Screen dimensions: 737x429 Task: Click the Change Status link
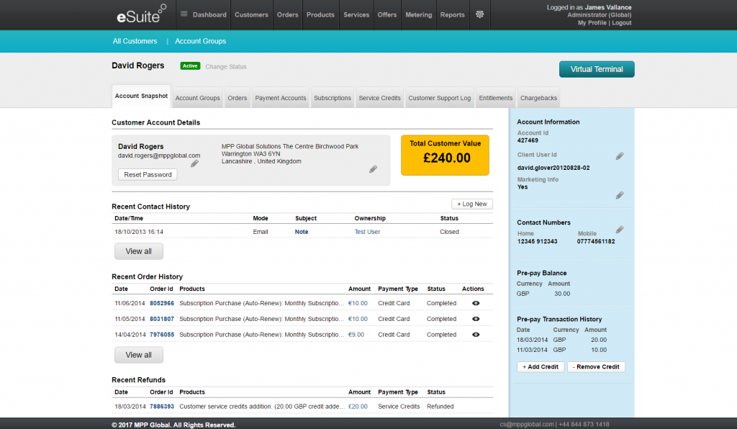(x=226, y=67)
